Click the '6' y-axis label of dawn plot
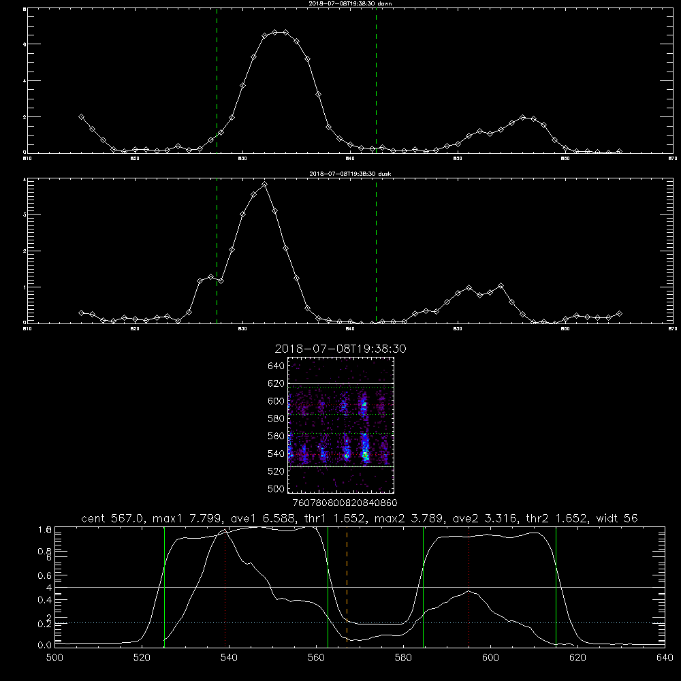 pos(25,44)
